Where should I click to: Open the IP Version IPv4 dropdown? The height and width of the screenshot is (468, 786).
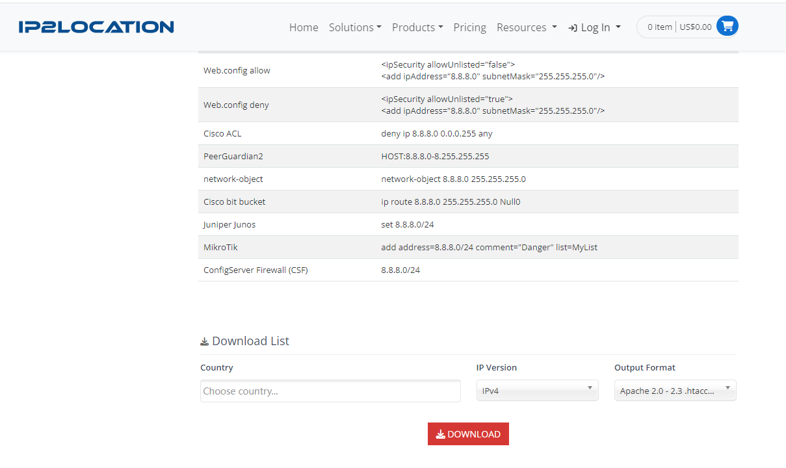click(x=537, y=391)
